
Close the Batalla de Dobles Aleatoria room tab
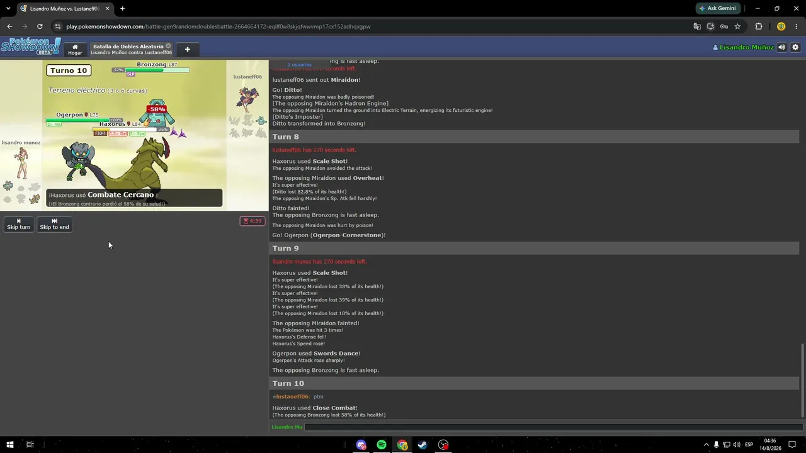[x=168, y=46]
